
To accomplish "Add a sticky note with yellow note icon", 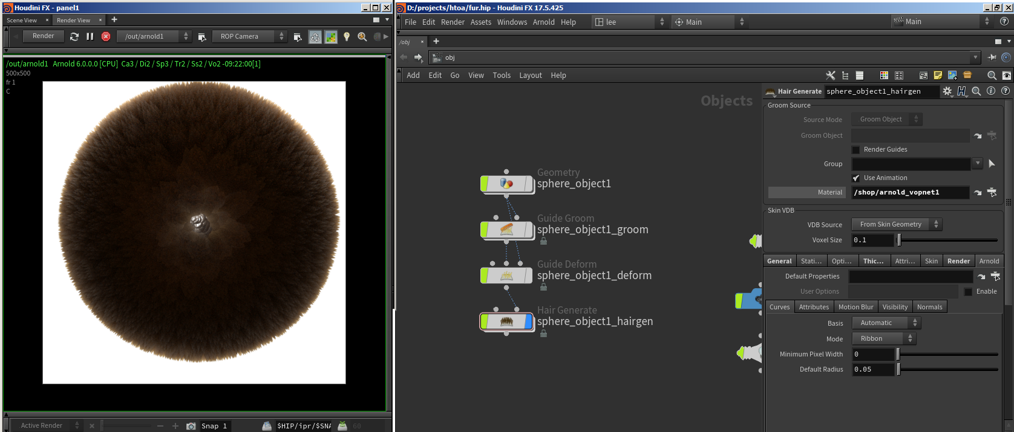I will coord(938,76).
